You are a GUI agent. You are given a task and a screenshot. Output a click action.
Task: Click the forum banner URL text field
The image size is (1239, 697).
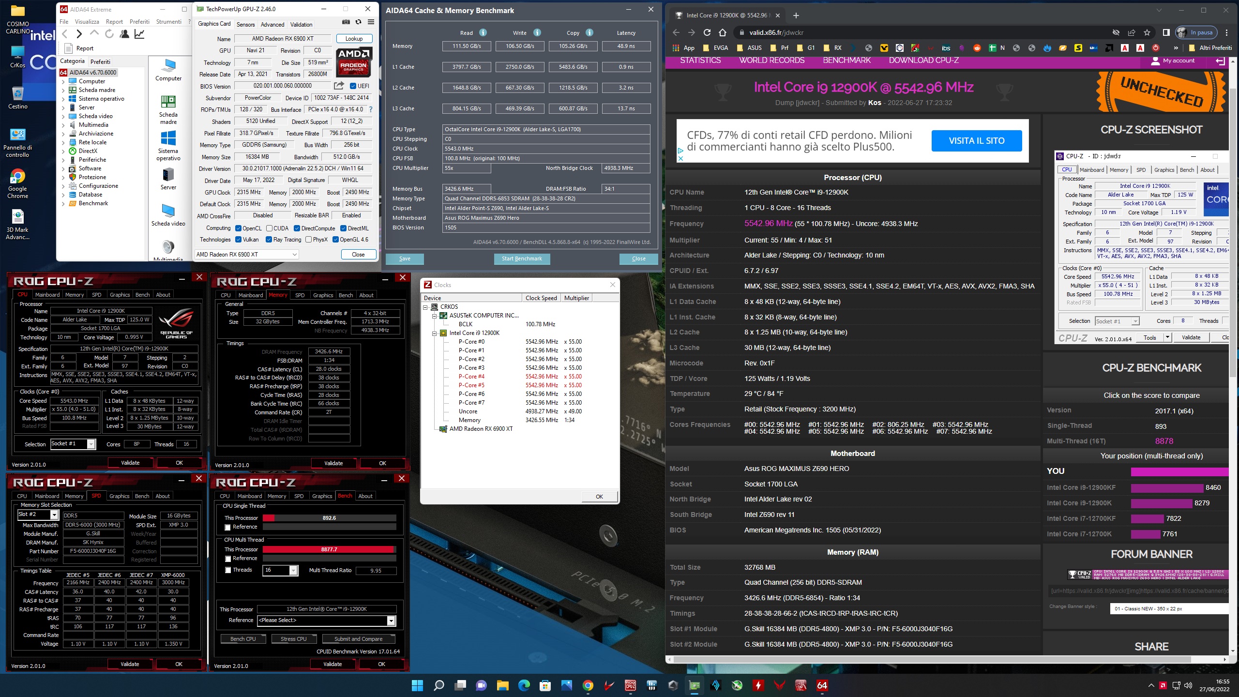point(1138,591)
